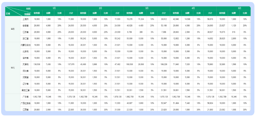The image size is (257, 118).
Task: Click 比例 header under 4月
Action: click(198, 13)
